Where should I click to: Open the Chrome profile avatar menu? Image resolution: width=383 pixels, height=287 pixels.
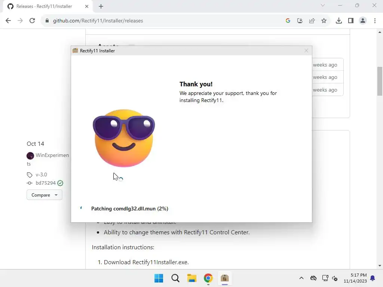[363, 21]
